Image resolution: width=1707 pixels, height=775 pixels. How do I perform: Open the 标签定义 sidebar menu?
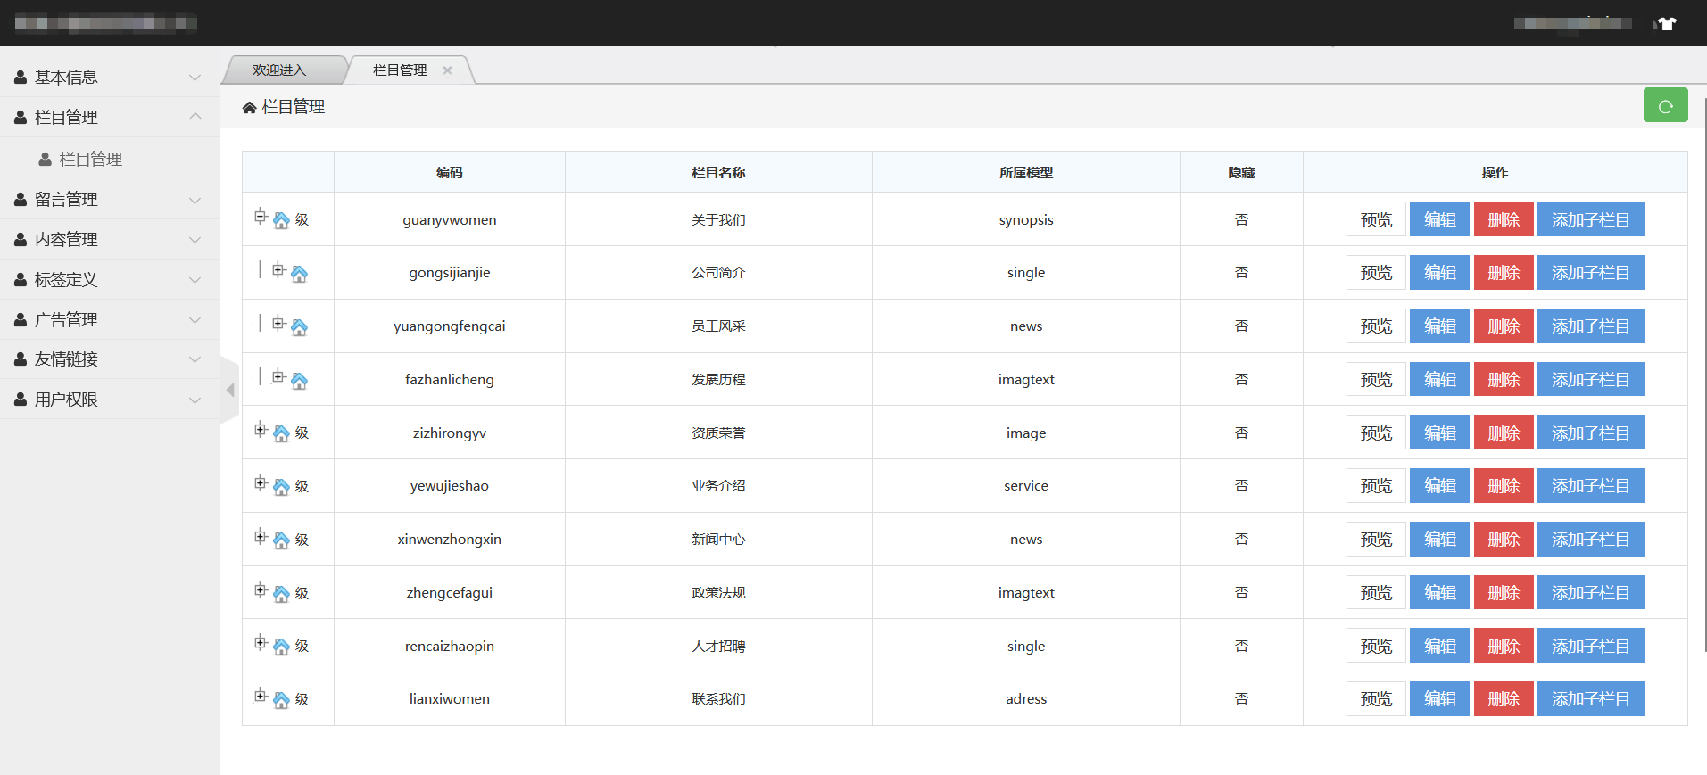[x=110, y=279]
